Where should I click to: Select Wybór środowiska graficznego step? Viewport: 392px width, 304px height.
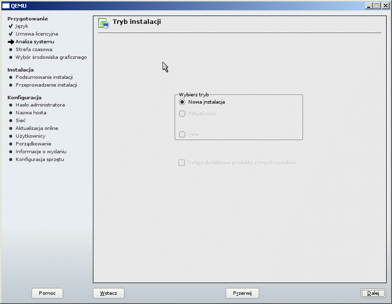[x=51, y=57]
